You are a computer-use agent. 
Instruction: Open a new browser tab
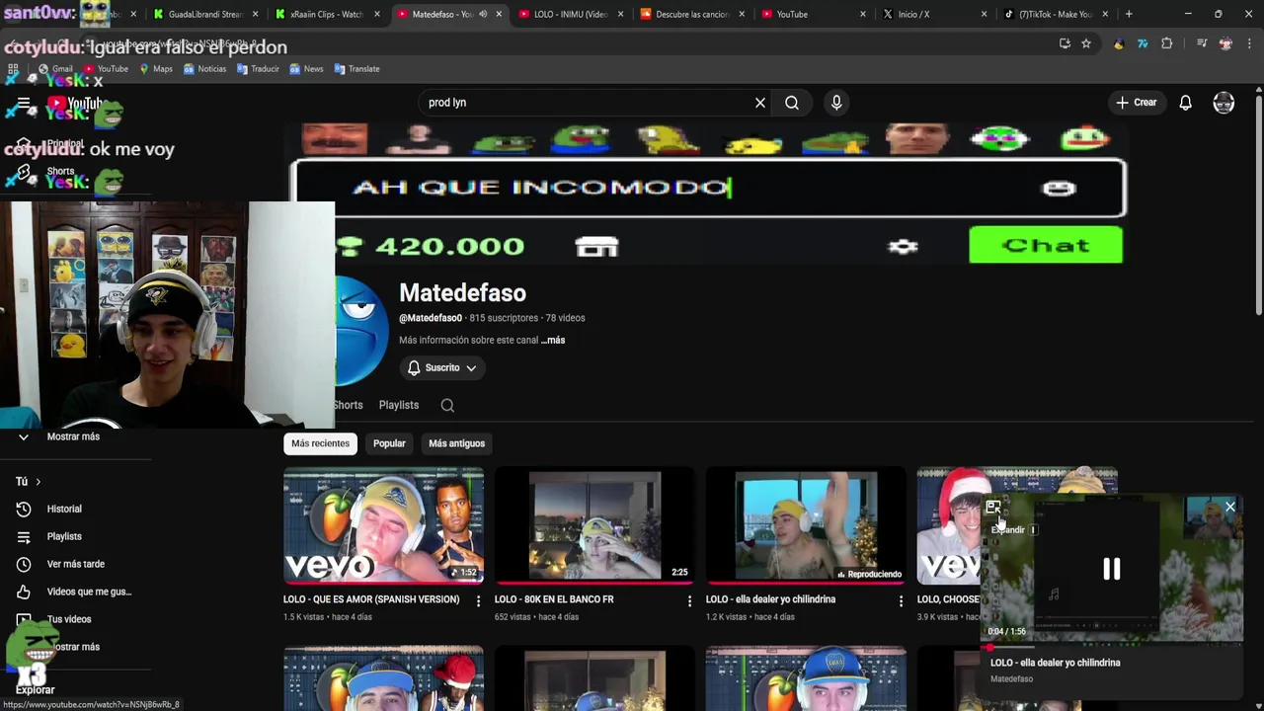(1129, 14)
